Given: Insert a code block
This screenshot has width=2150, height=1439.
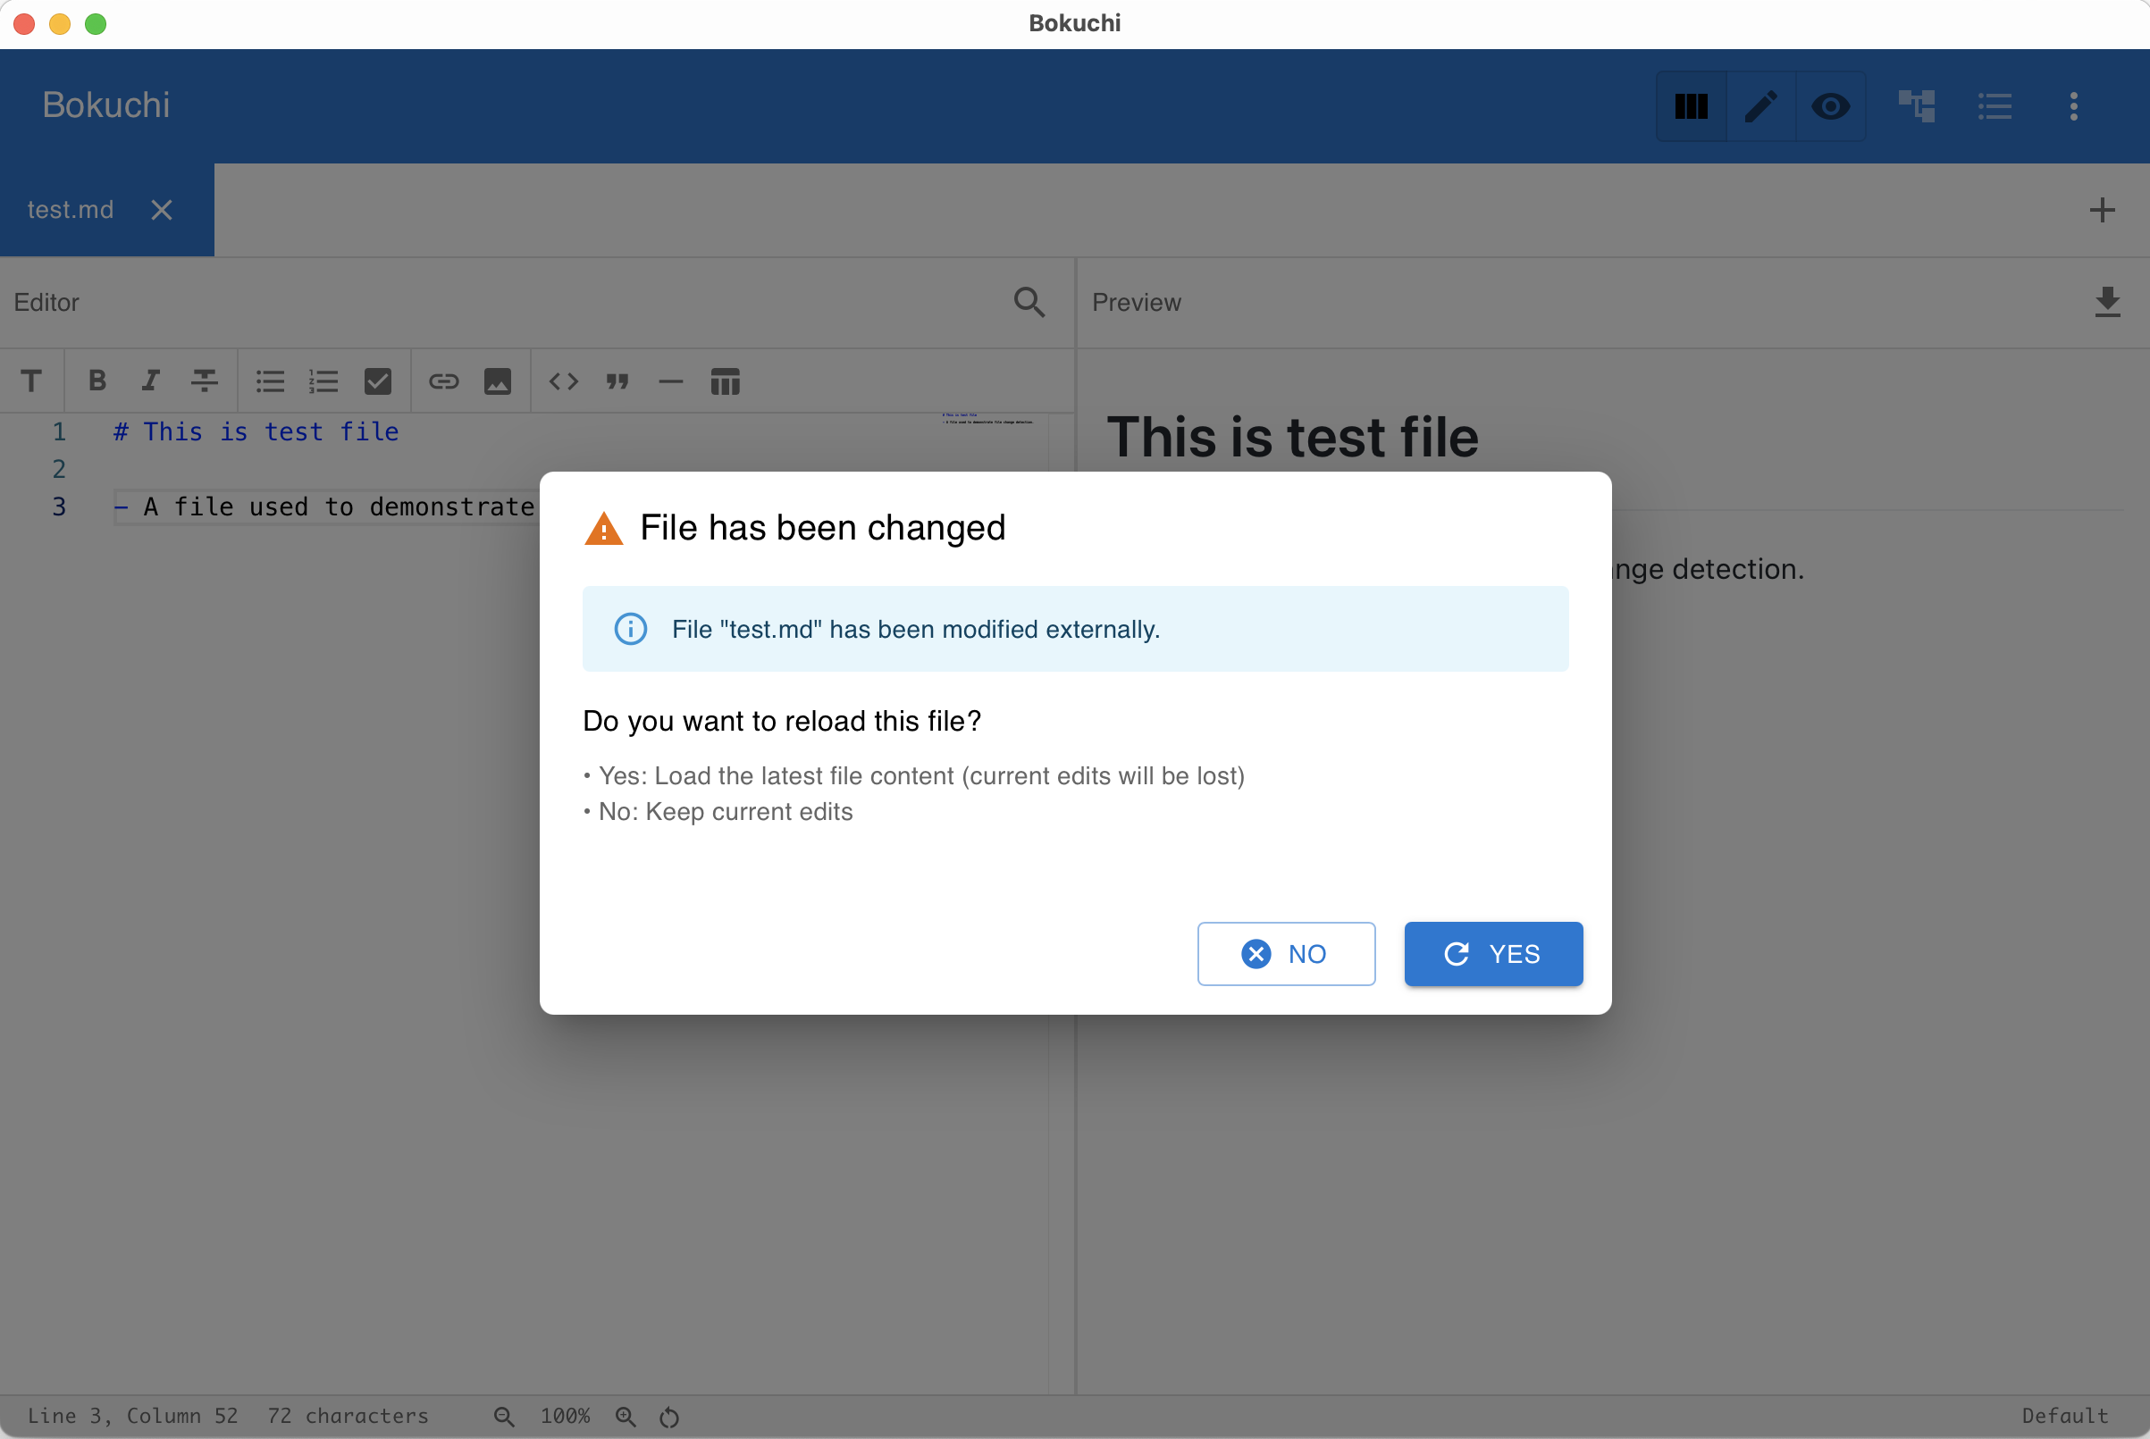Looking at the screenshot, I should click(563, 381).
